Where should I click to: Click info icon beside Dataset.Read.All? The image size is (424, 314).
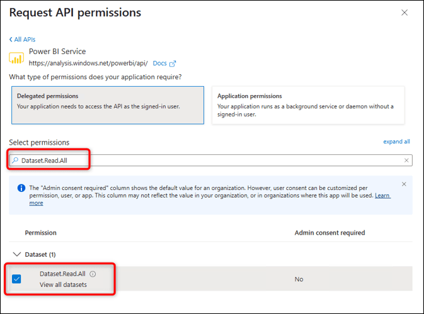(93, 274)
